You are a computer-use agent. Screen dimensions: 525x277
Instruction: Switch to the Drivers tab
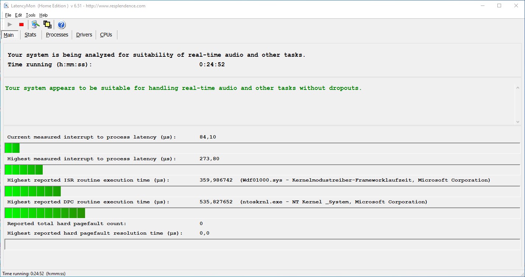84,35
